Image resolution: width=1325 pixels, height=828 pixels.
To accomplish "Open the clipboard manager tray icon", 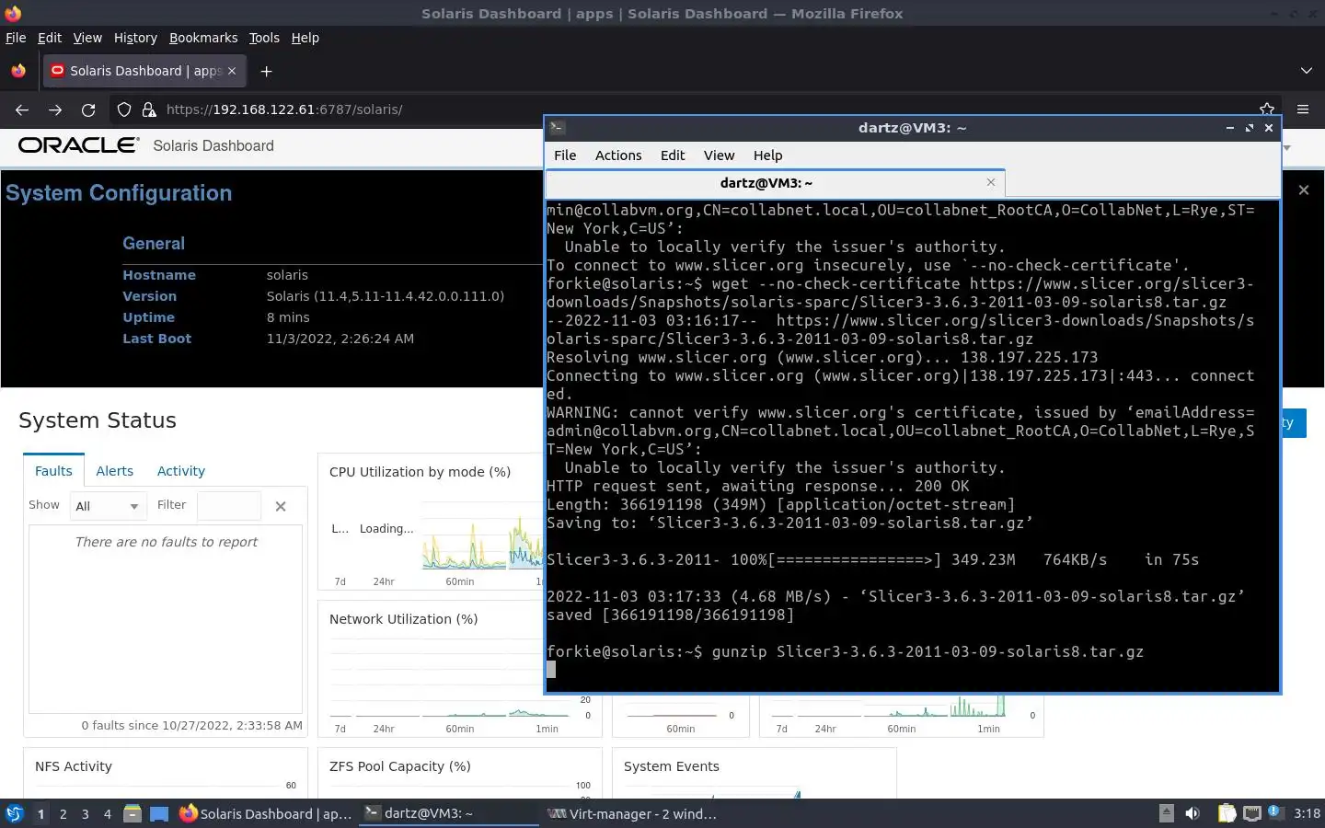I will [1227, 813].
